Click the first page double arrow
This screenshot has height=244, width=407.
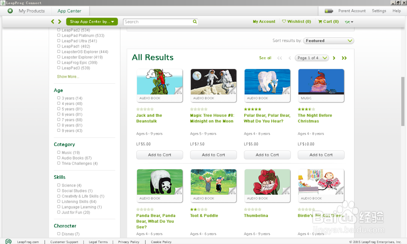tap(280, 58)
